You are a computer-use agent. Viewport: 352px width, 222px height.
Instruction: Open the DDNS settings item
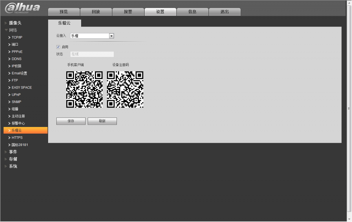pos(16,59)
